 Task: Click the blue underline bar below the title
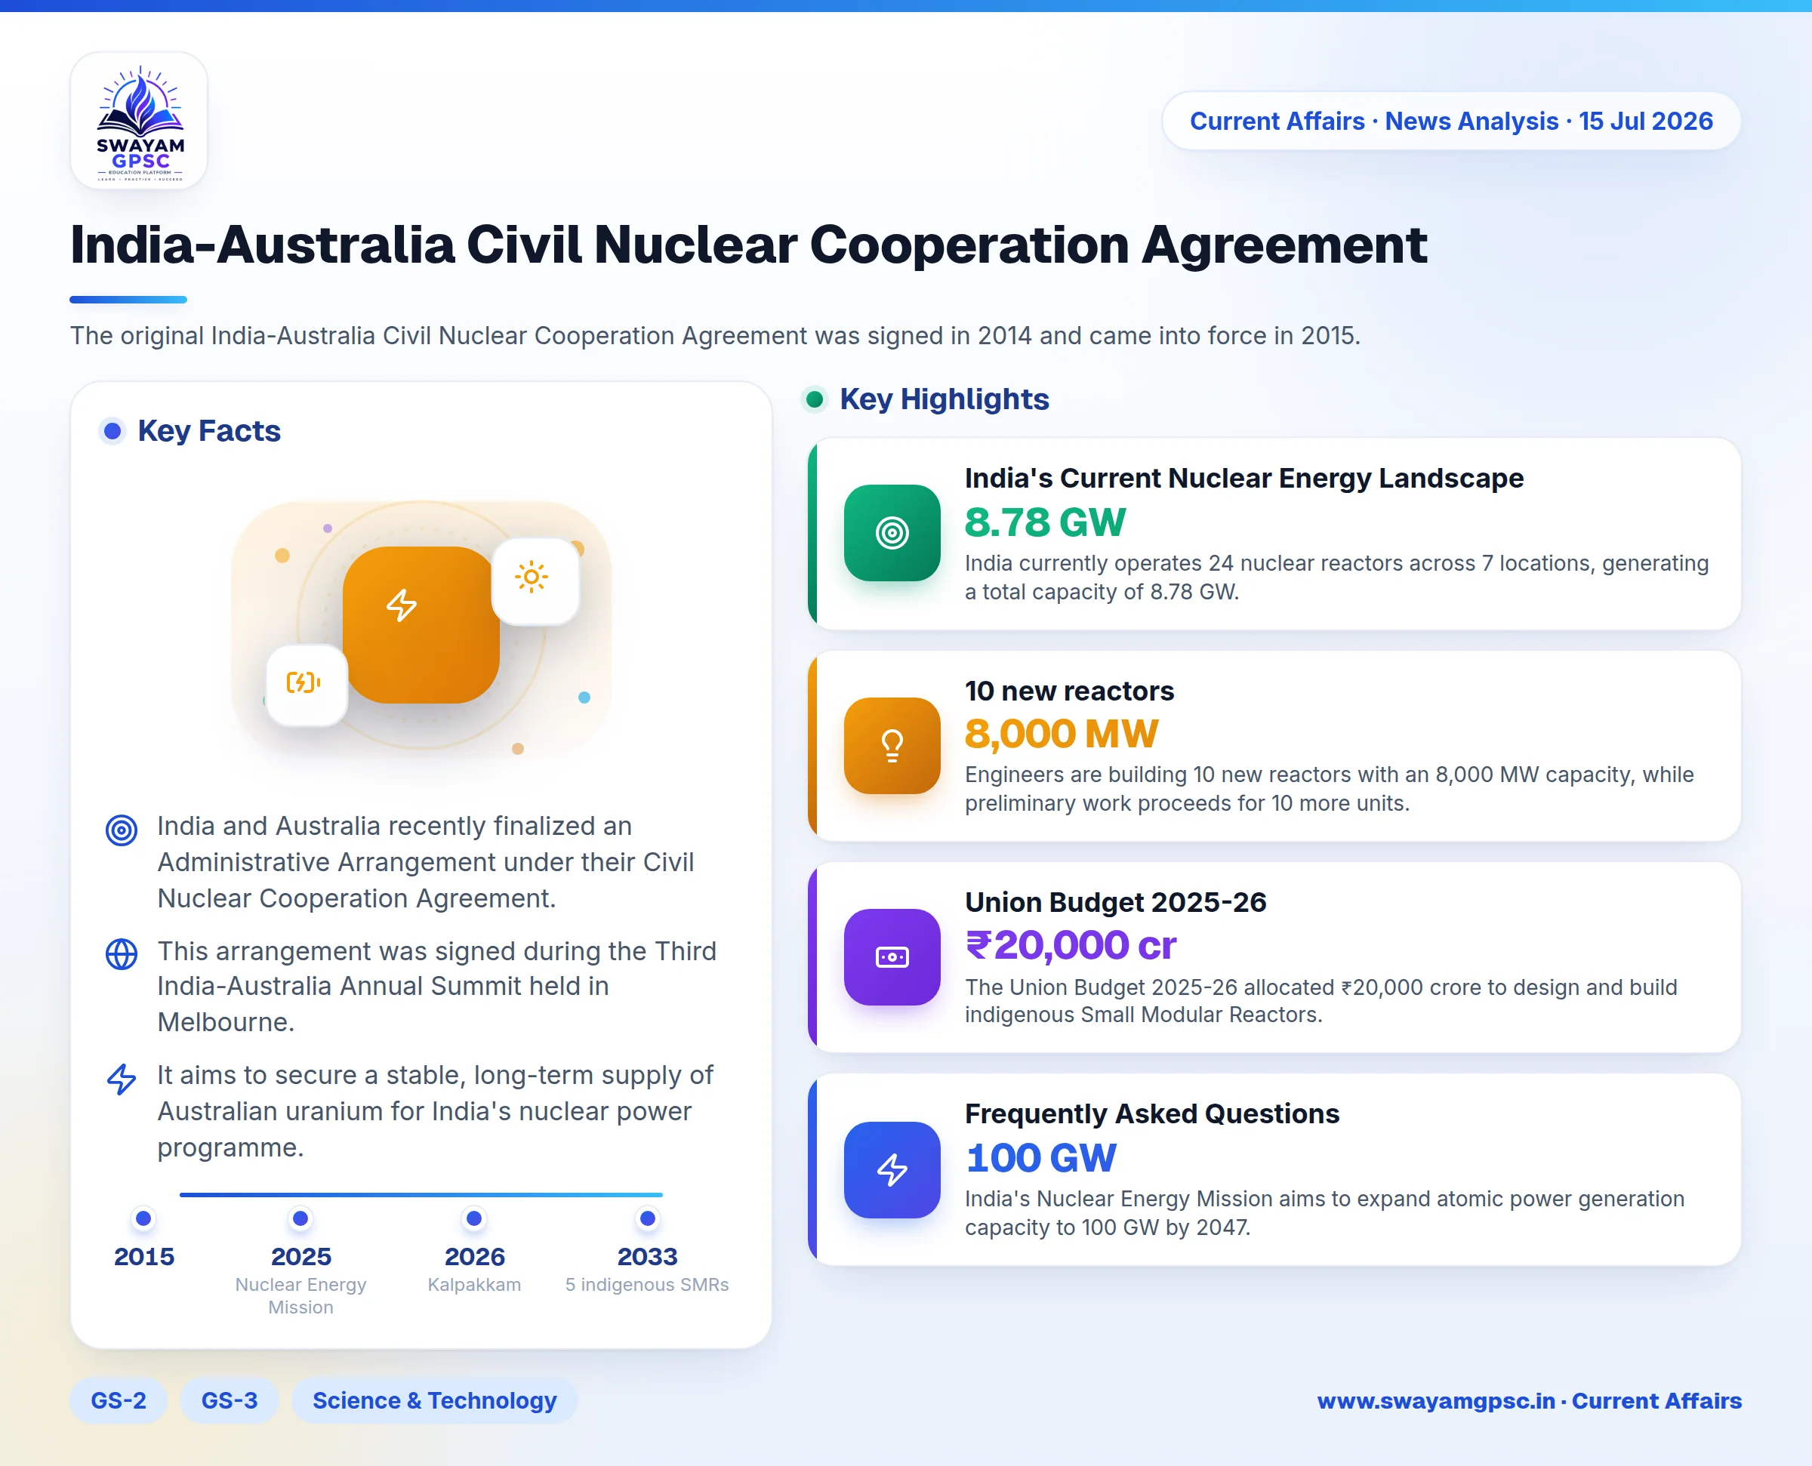pos(128,299)
